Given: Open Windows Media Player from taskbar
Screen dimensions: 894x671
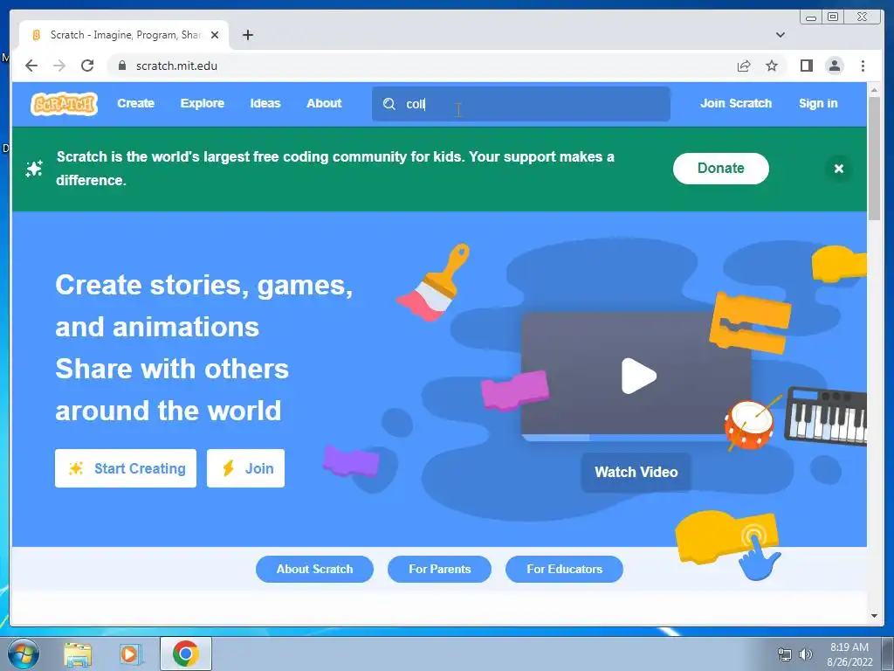Looking at the screenshot, I should pos(130,654).
